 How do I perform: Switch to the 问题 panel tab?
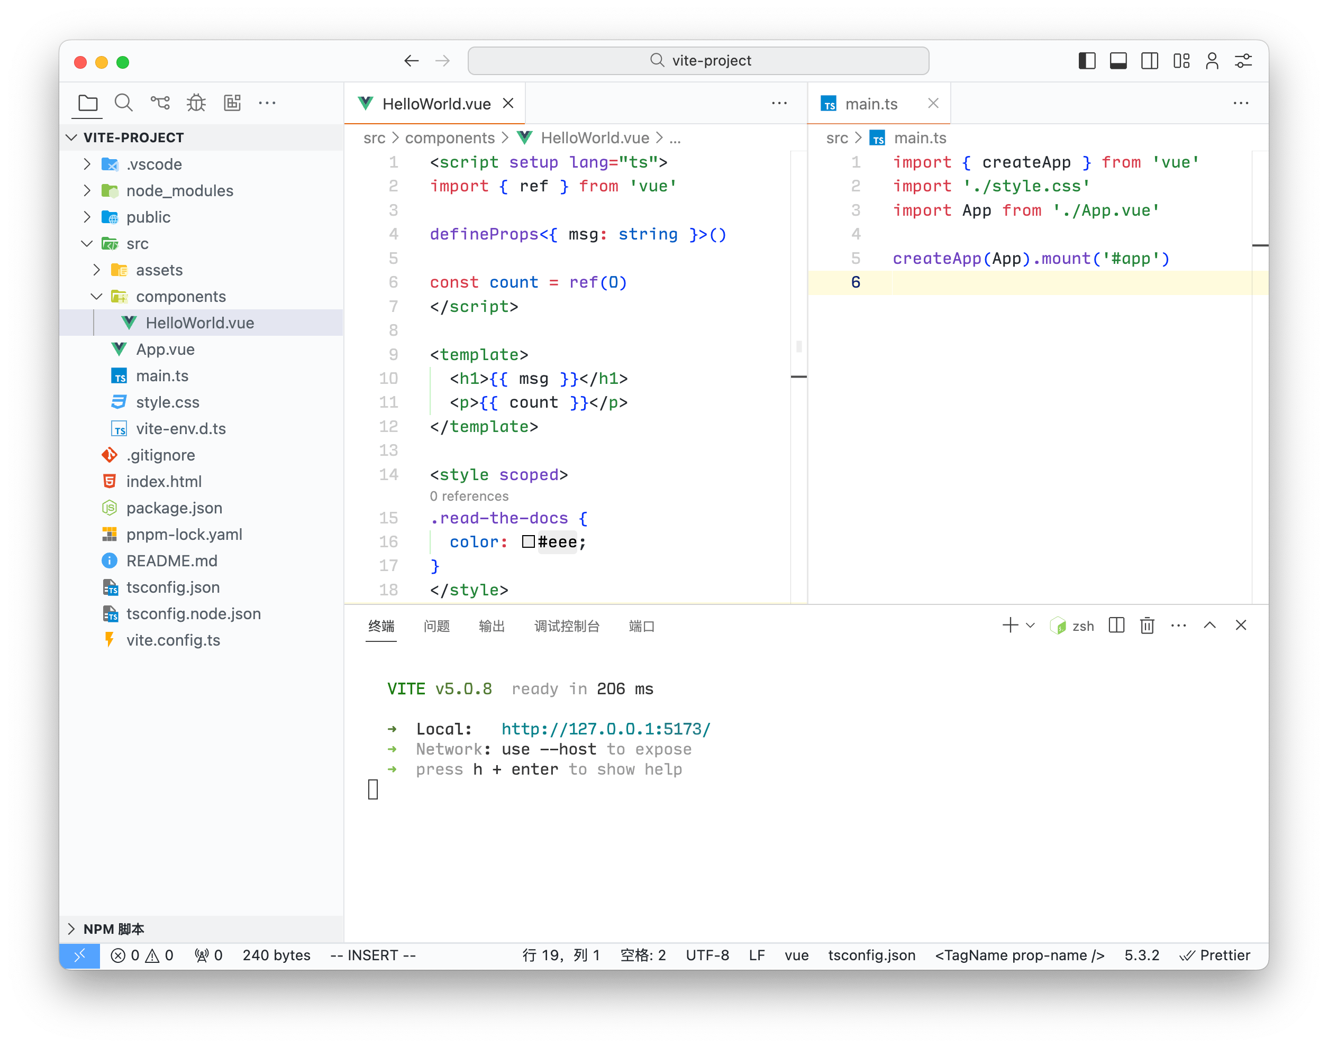pyautogui.click(x=436, y=626)
